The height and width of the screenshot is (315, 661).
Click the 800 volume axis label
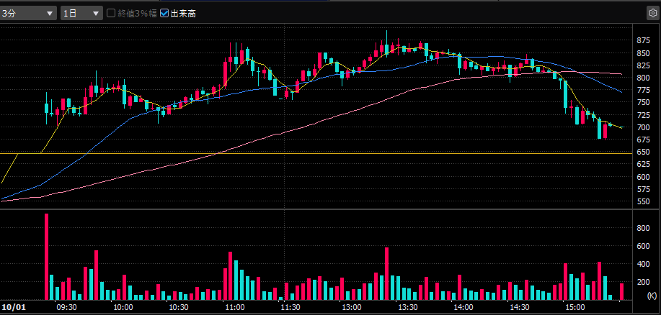(643, 227)
